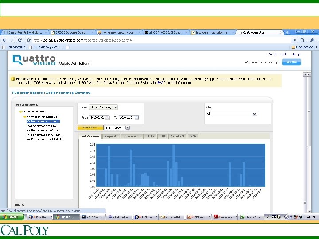The image size is (319, 239).
Task: Switch to the Software Construction tab
Action: [72, 32]
